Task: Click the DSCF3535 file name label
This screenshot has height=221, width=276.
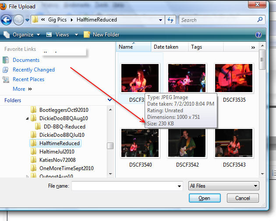Action: (x=234, y=100)
